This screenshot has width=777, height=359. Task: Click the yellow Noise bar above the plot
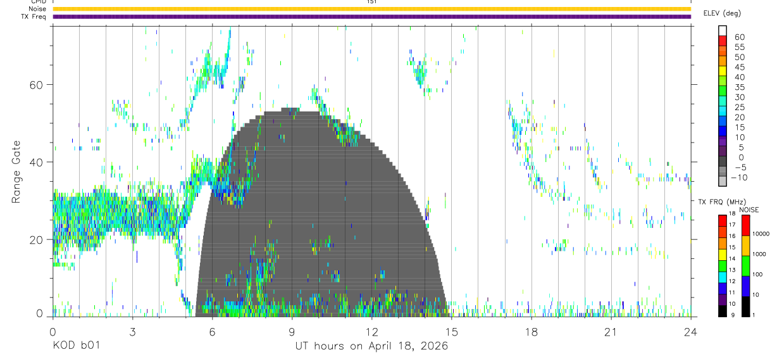pos(371,9)
